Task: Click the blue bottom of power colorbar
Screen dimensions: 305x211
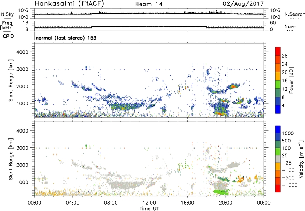Action: 278,109
